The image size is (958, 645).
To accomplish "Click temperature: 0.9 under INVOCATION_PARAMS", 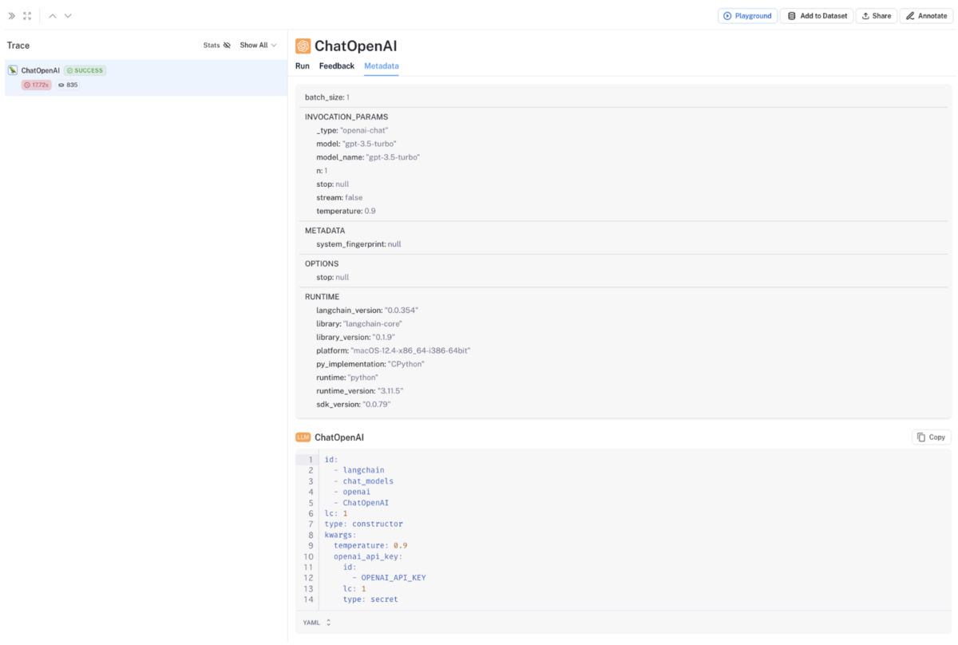I will 346,211.
